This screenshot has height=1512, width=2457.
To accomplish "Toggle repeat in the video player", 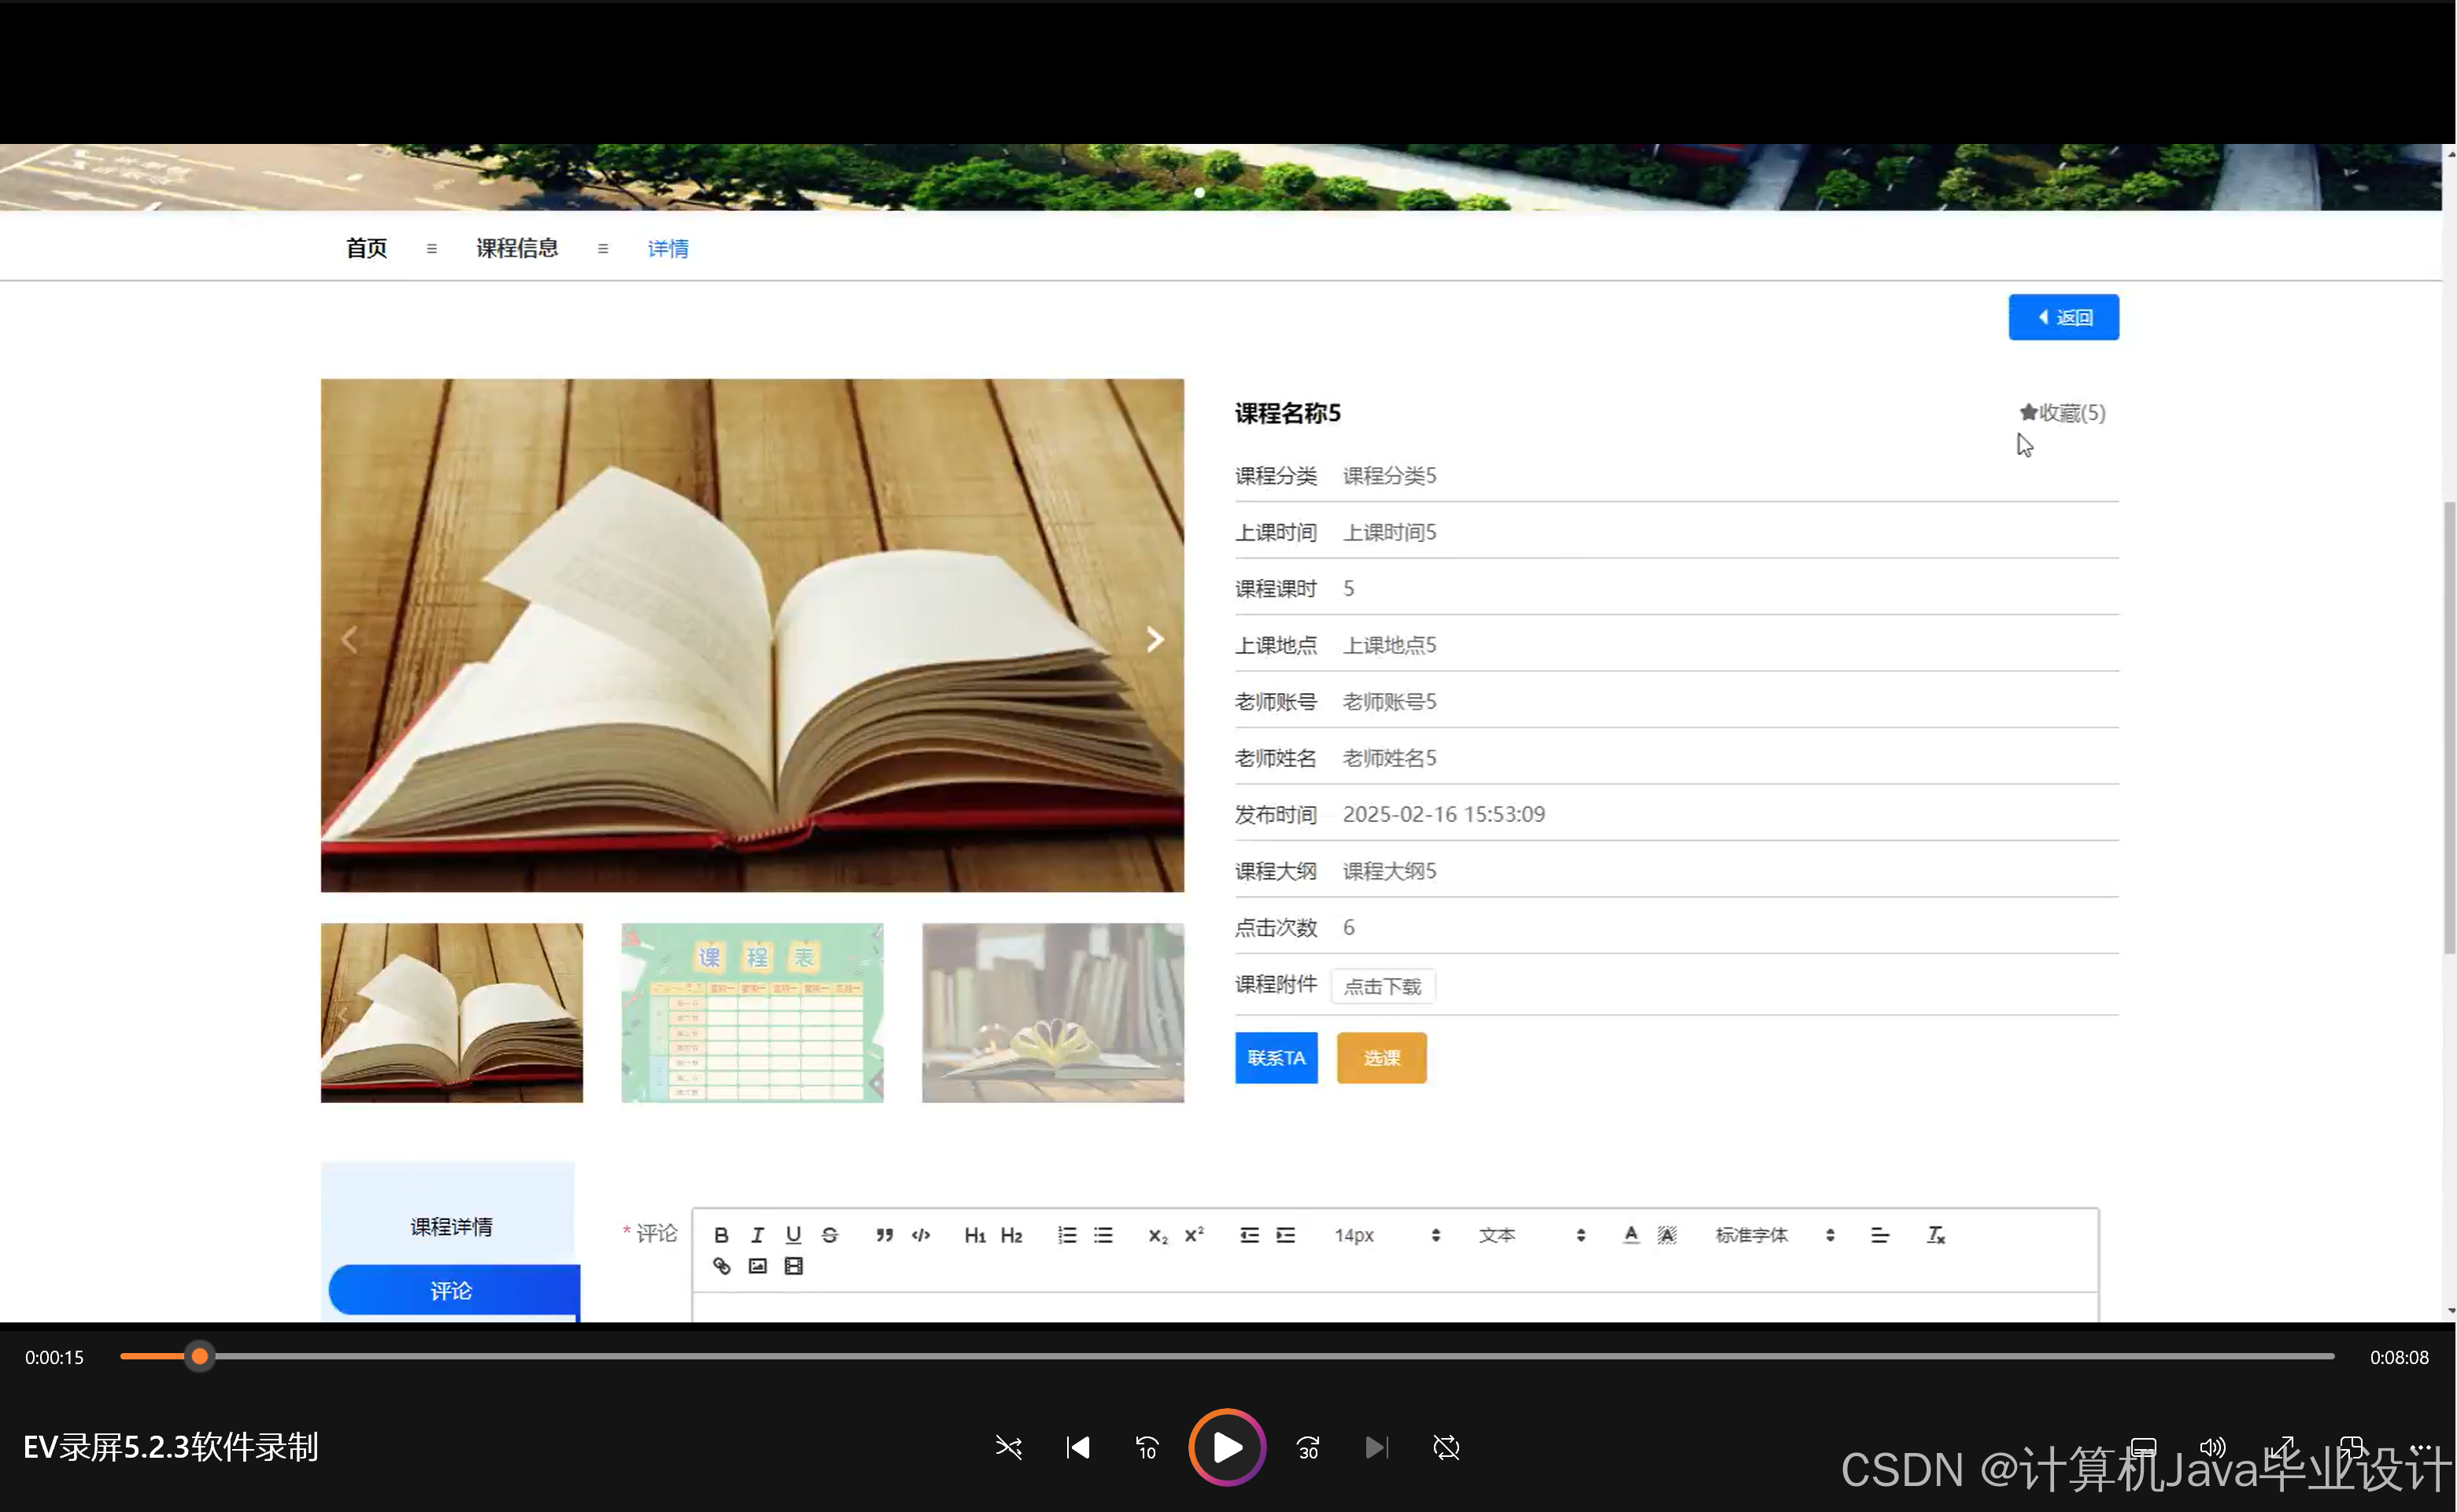I will pyautogui.click(x=1446, y=1447).
